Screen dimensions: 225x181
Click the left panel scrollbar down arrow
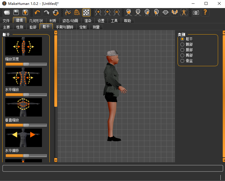[x=56, y=160]
